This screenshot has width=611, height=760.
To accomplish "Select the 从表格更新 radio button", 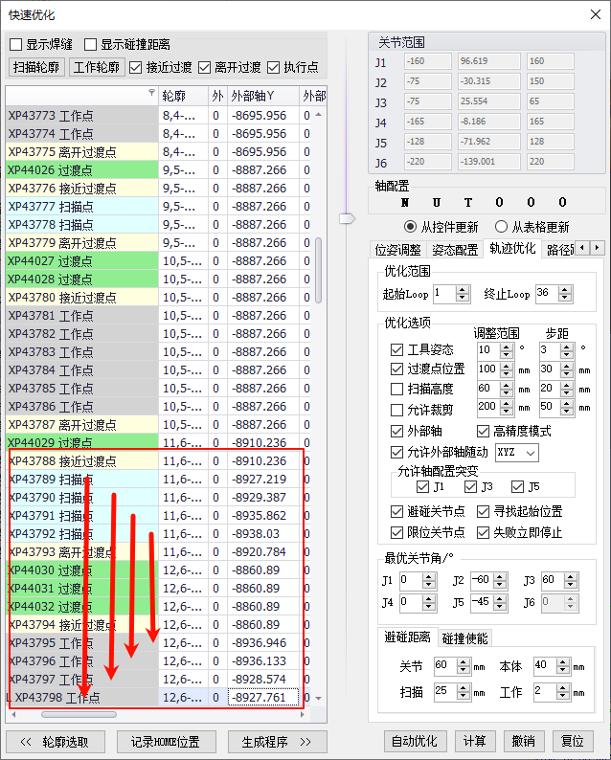I will pyautogui.click(x=501, y=227).
